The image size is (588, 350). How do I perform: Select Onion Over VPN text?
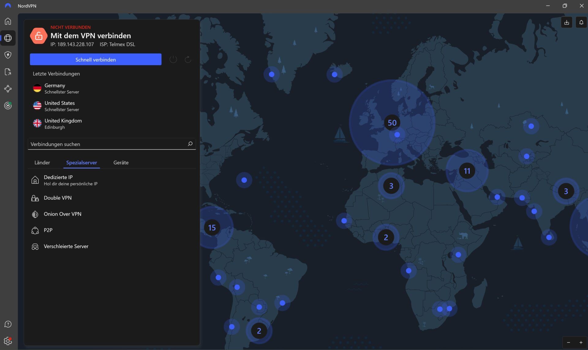tap(62, 214)
